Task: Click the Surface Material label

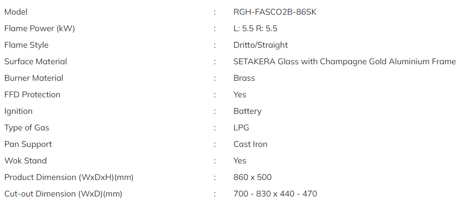Action: pos(35,61)
